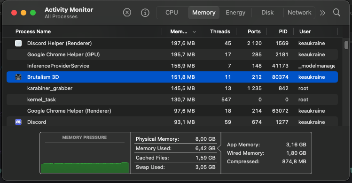Open the process info (i) icon
This screenshot has width=352, height=183.
[145, 13]
